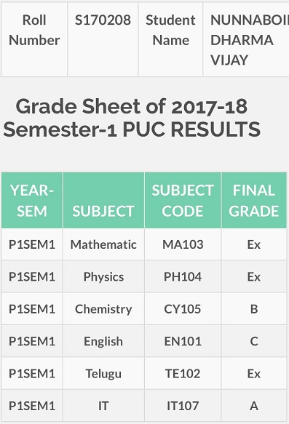Screen dimensions: 289x424
Task: Click the grade C cell for English
Action: click(254, 341)
